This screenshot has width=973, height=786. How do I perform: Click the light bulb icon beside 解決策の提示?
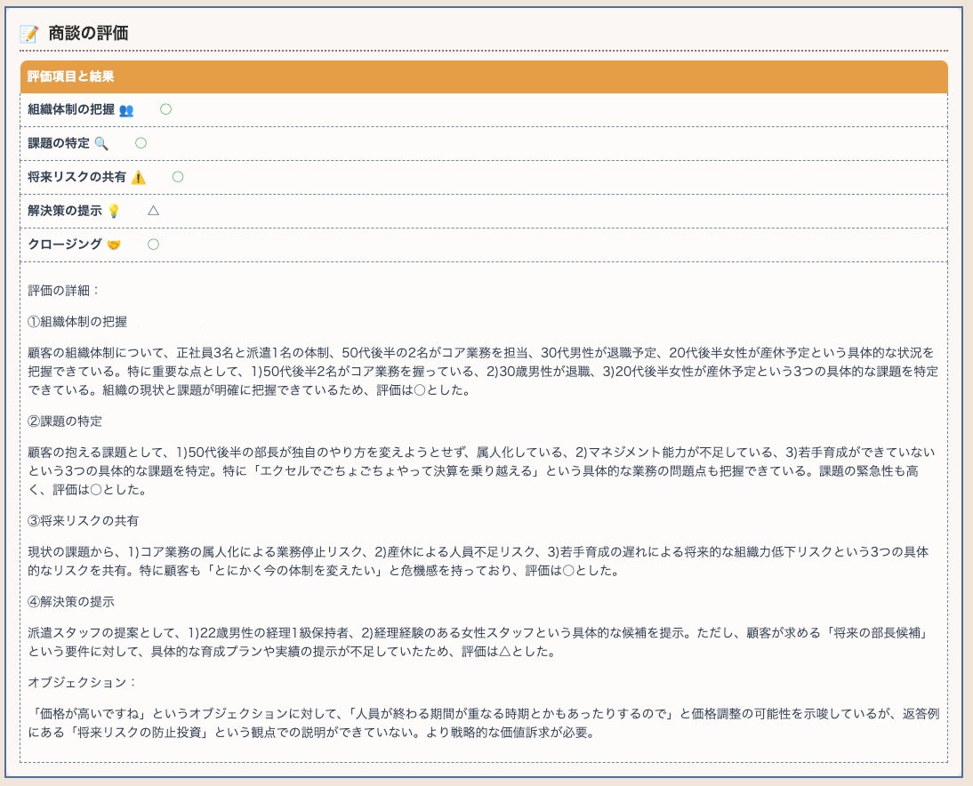tap(114, 212)
